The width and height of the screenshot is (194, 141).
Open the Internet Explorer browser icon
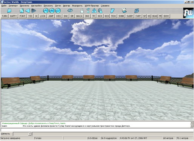(x=137, y=11)
